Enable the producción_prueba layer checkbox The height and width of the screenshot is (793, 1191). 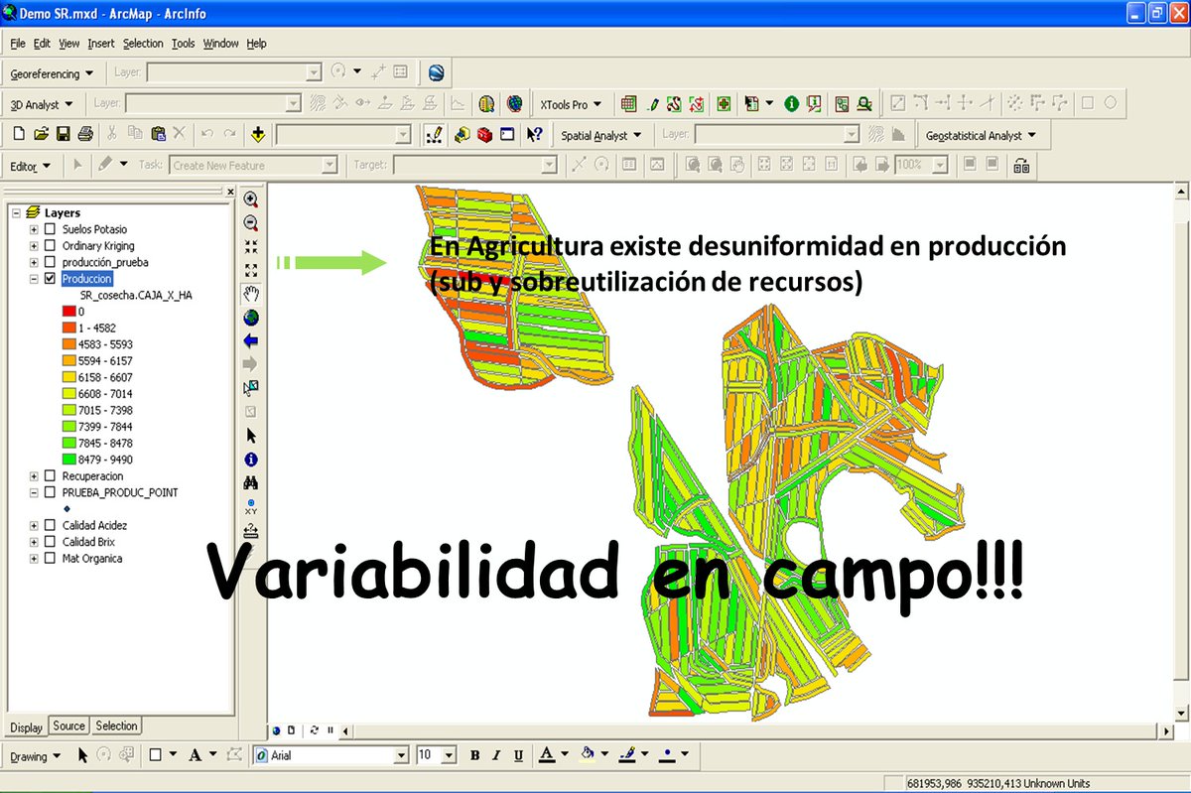pyautogui.click(x=50, y=262)
